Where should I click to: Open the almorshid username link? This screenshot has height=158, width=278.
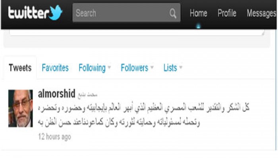click(x=56, y=94)
